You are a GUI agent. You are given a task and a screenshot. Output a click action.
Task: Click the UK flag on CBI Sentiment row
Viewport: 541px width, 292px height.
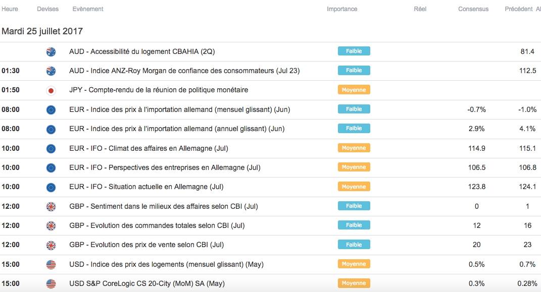point(51,206)
